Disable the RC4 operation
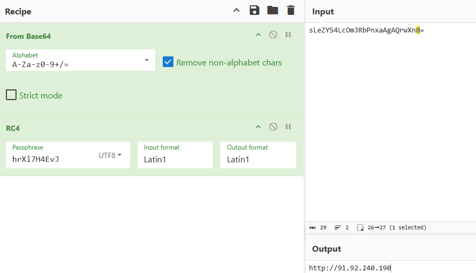Screen dimensions: 476x273 coord(273,127)
